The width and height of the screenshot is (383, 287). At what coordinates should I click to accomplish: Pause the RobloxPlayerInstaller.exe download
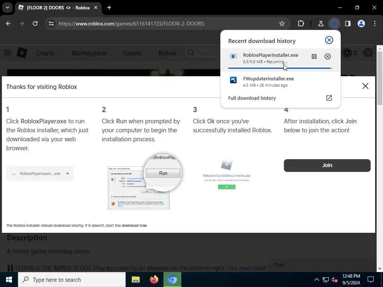coord(314,57)
